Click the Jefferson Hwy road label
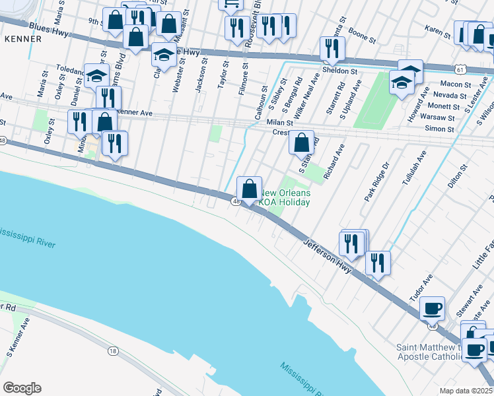 click(x=328, y=257)
